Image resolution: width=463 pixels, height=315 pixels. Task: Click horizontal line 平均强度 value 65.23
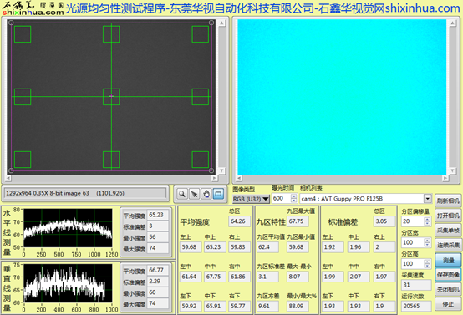click(158, 215)
